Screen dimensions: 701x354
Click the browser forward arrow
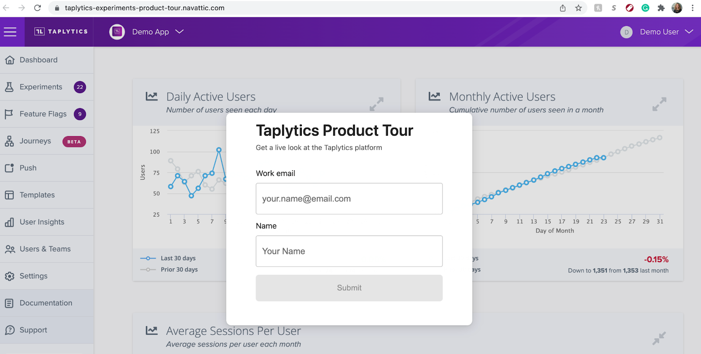point(21,8)
